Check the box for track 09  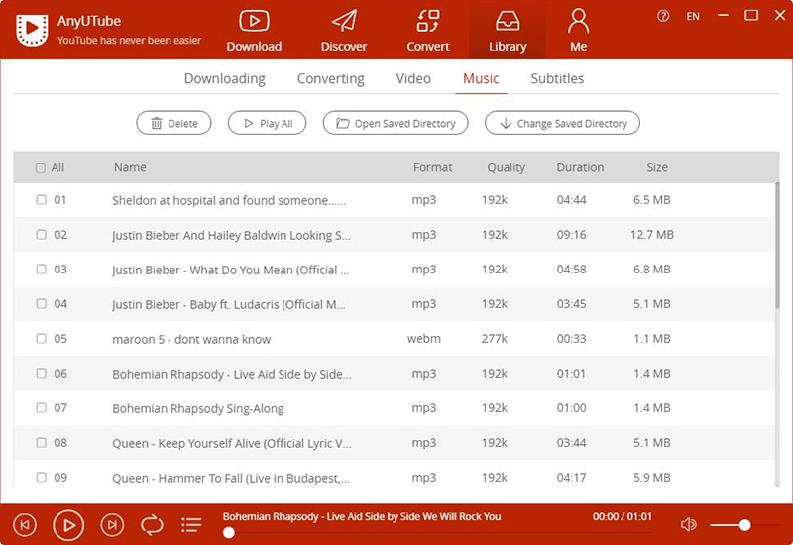pos(42,477)
